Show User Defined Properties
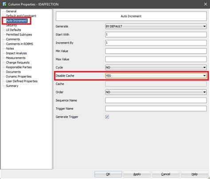Viewport: 210px width, 179px height. [22, 81]
